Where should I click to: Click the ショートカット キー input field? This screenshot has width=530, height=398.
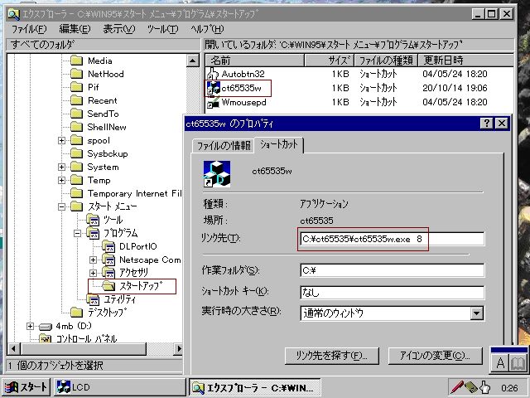click(x=392, y=293)
